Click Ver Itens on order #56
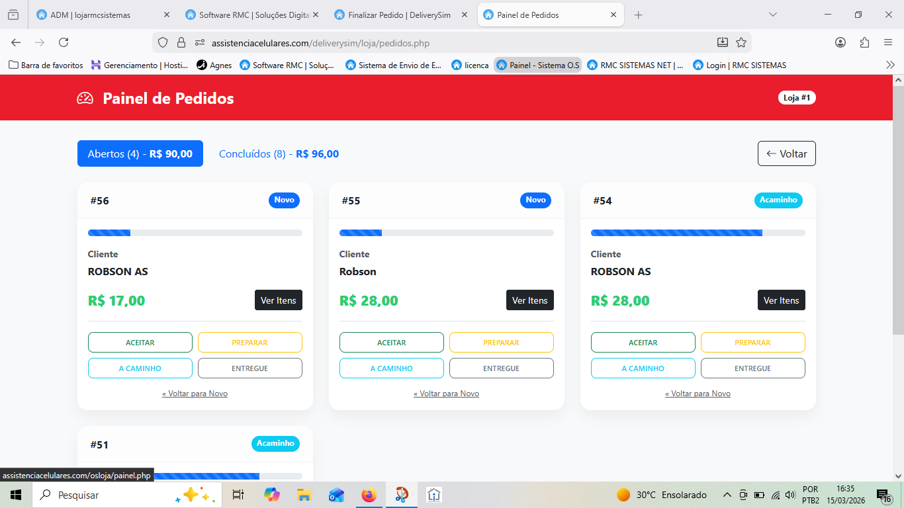 click(x=278, y=300)
